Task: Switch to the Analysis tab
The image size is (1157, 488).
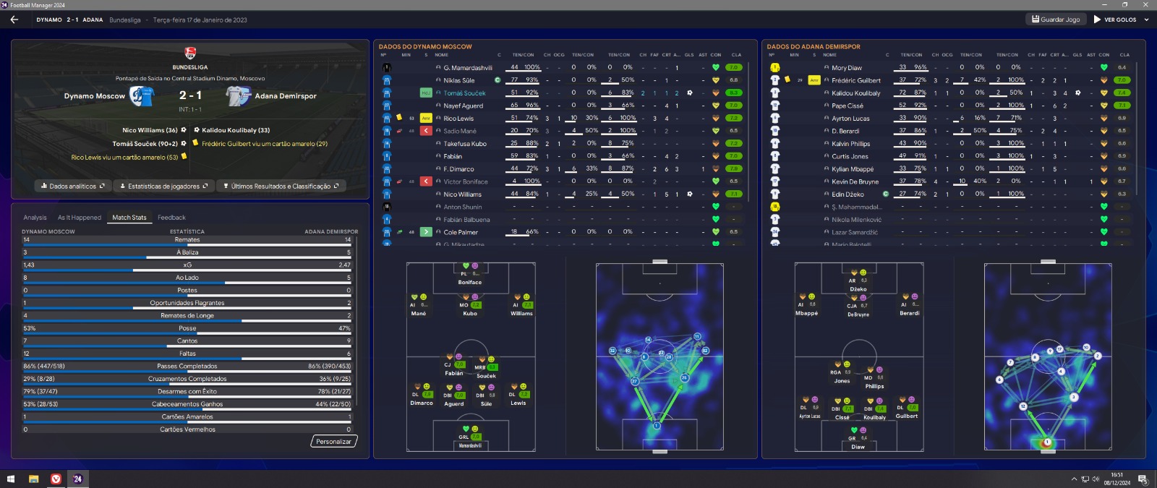Action: pos(35,217)
